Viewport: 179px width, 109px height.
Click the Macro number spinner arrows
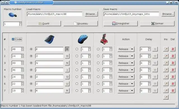pos(20,24)
